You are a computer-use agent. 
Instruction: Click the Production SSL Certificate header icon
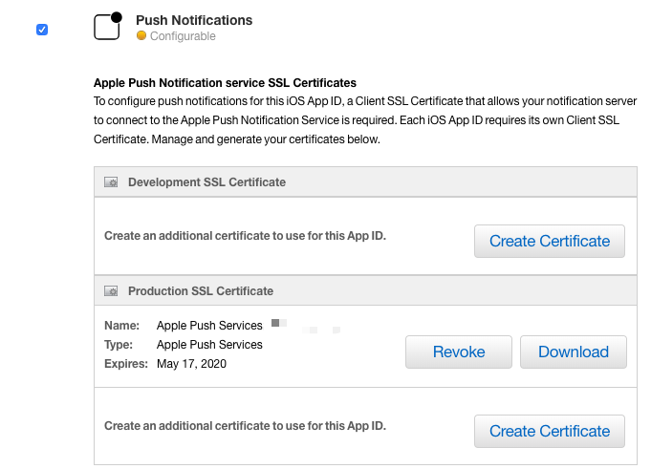(x=111, y=291)
